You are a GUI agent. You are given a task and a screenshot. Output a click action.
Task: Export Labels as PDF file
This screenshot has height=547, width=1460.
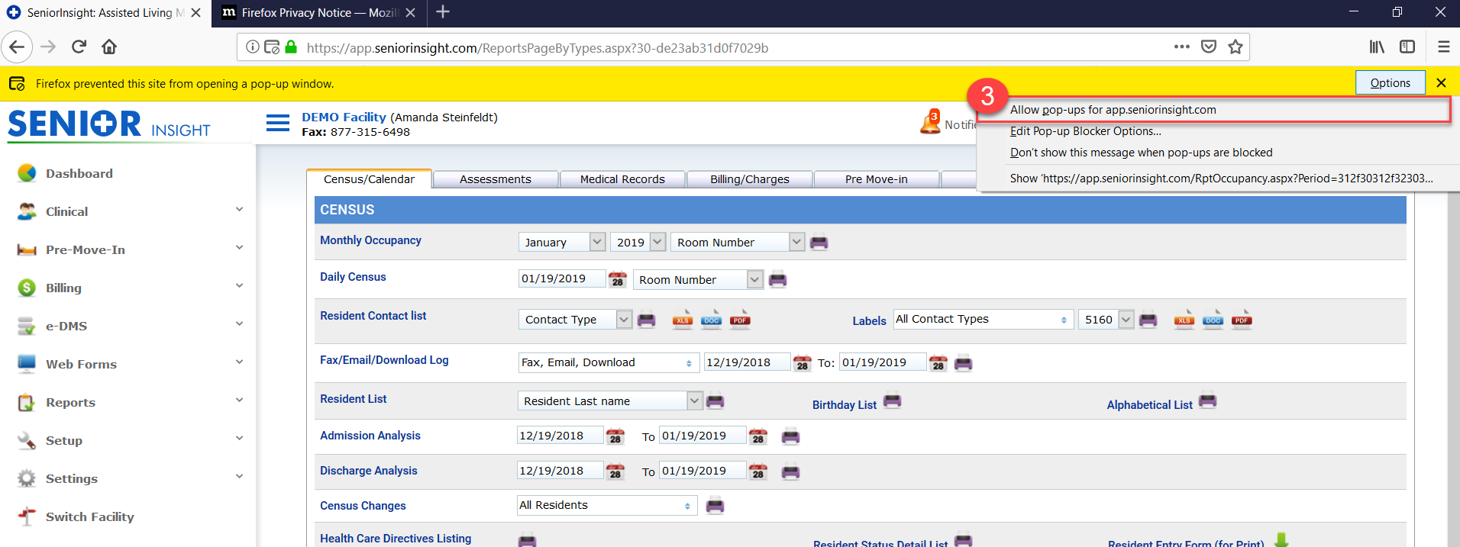tap(1242, 319)
